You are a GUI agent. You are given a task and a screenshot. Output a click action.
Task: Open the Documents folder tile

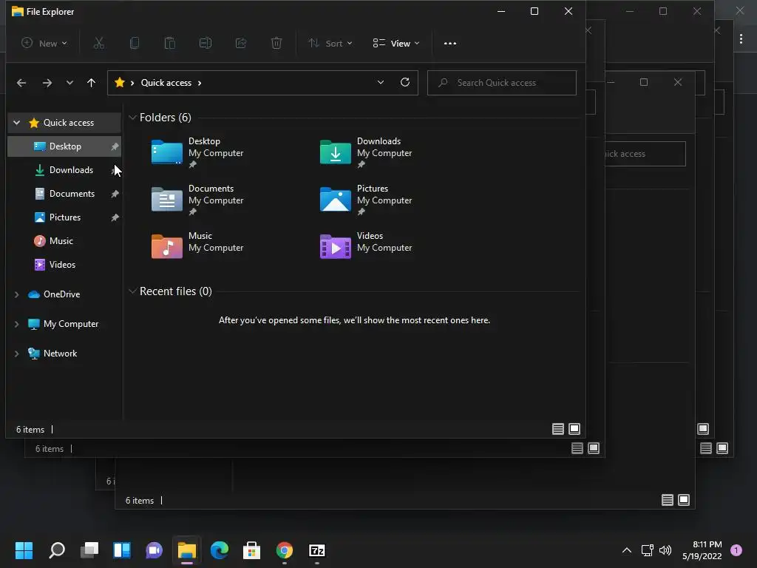tap(198, 200)
